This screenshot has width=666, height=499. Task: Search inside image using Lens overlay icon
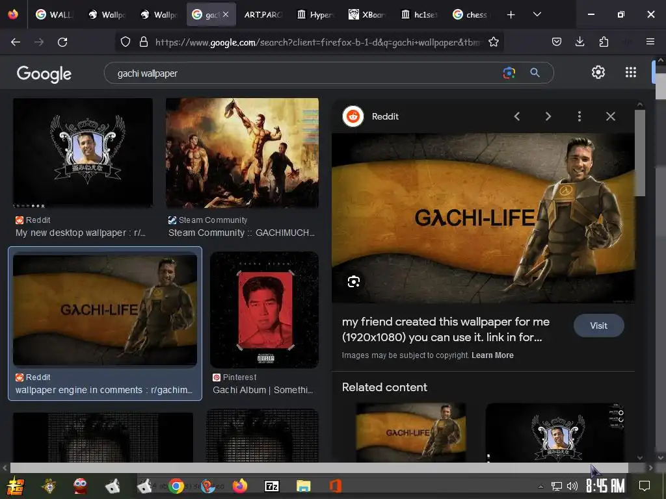pyautogui.click(x=353, y=281)
